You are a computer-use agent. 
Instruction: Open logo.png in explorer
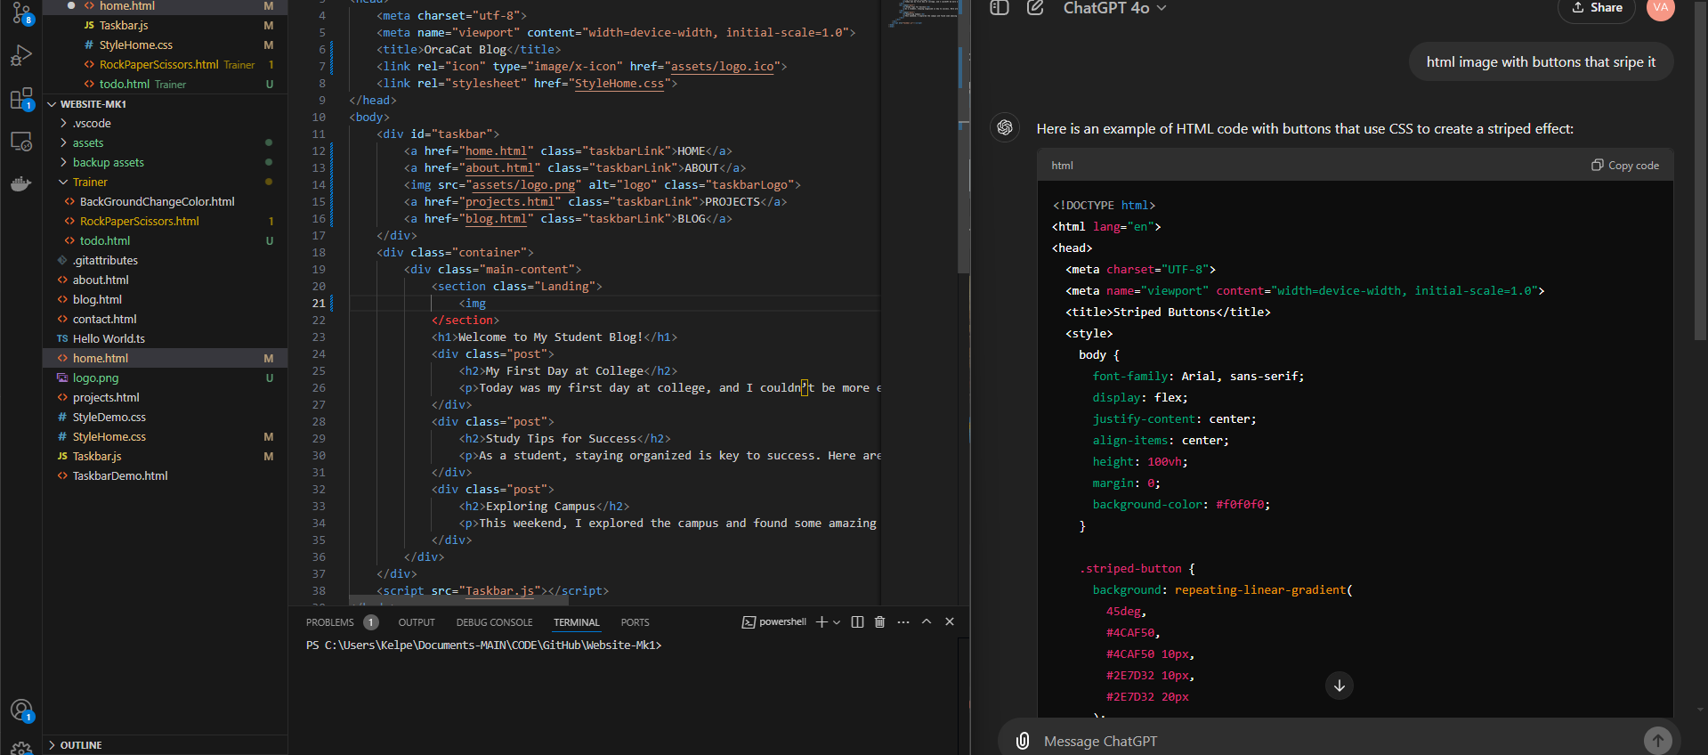166,378
